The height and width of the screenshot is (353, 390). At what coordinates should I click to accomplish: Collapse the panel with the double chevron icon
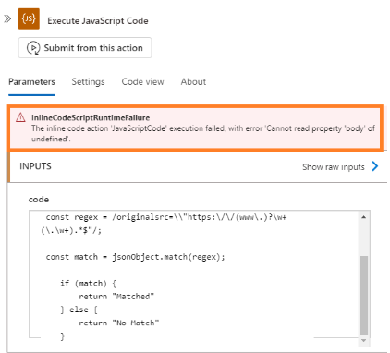(x=7, y=18)
